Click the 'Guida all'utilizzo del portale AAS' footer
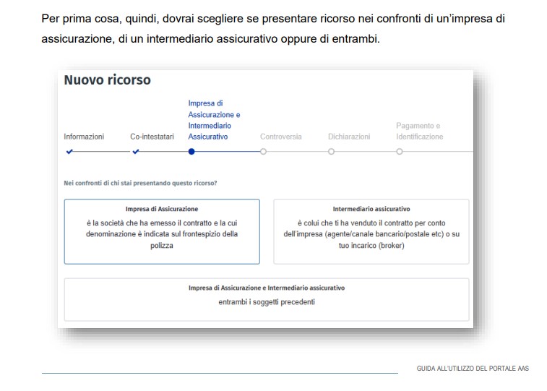 tap(473, 369)
